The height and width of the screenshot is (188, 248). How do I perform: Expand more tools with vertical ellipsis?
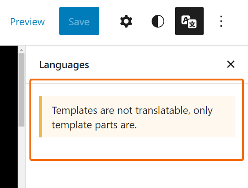pos(221,21)
